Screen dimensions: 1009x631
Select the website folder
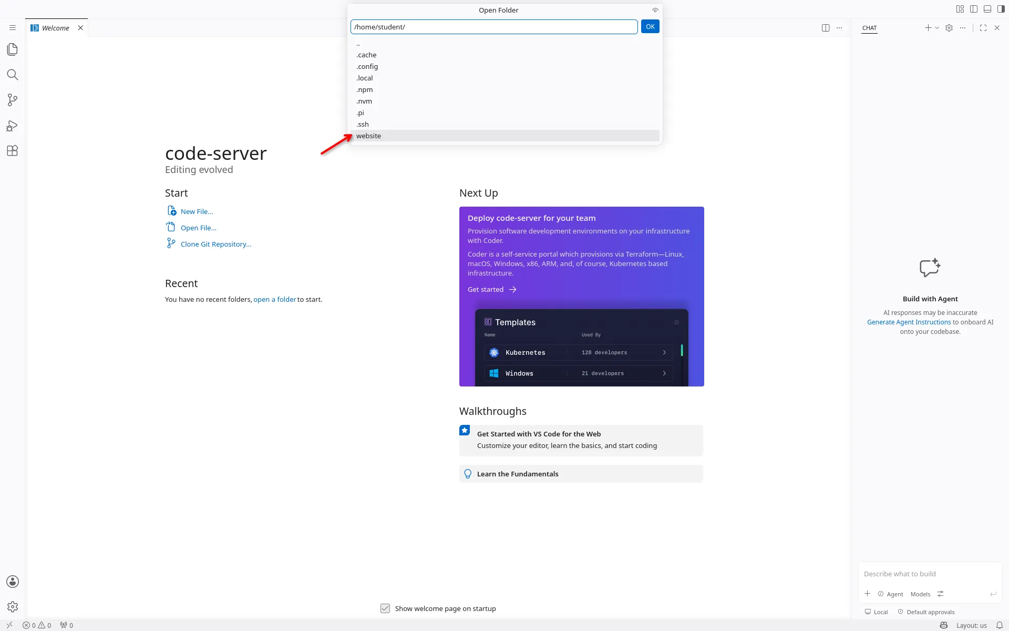[504, 136]
